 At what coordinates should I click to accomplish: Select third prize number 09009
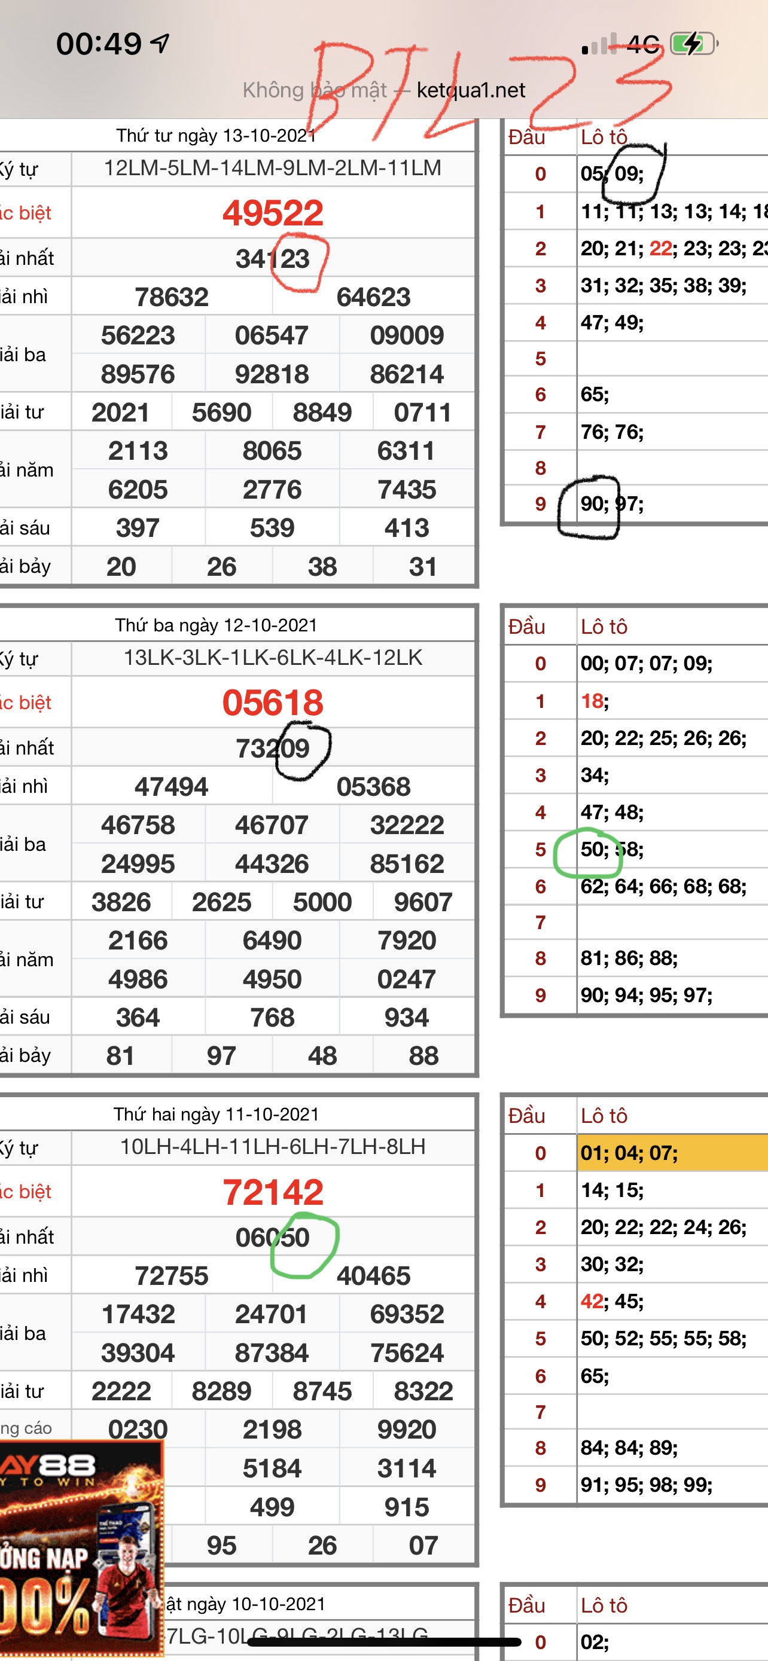407,335
